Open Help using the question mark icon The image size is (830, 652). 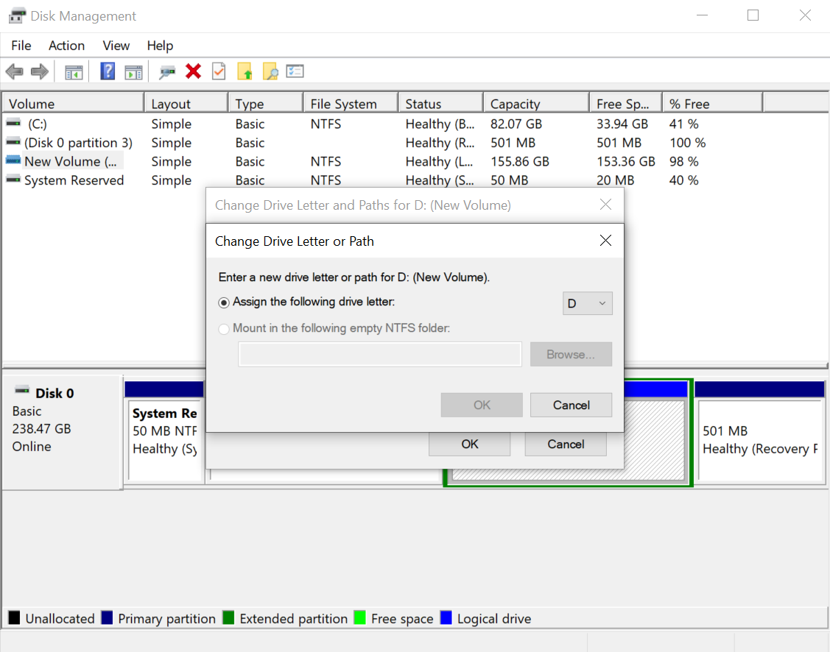pyautogui.click(x=108, y=71)
